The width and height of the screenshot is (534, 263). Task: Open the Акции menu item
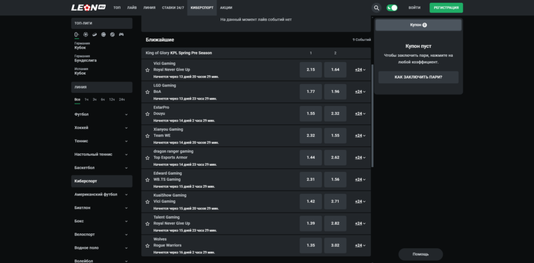225,8
